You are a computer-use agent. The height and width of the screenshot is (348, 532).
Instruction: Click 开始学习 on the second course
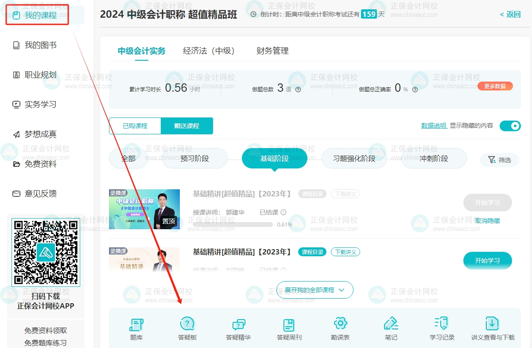(487, 261)
